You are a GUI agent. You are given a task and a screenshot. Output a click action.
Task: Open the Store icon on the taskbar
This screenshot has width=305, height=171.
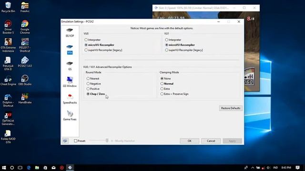pyautogui.click(x=45, y=168)
